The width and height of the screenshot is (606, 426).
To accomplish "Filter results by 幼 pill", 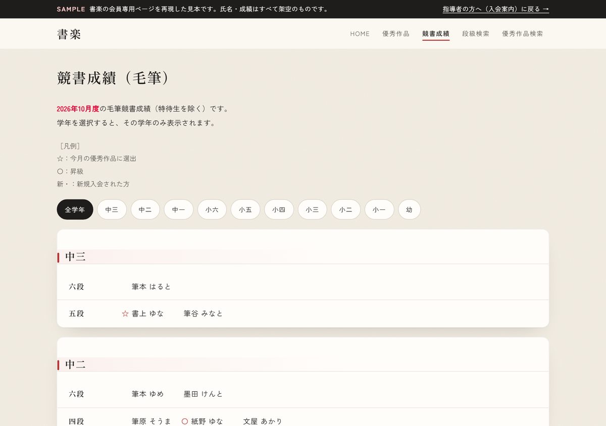I will click(409, 209).
